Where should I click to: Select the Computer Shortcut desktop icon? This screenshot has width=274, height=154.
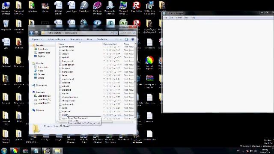[6, 8]
